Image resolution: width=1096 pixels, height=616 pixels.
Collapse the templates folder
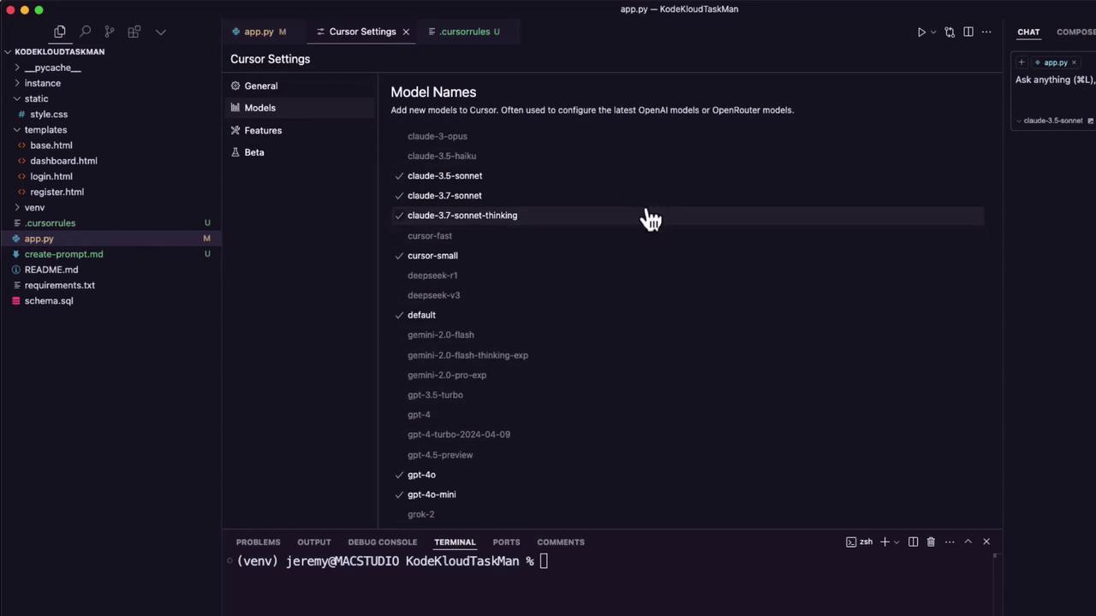click(45, 129)
